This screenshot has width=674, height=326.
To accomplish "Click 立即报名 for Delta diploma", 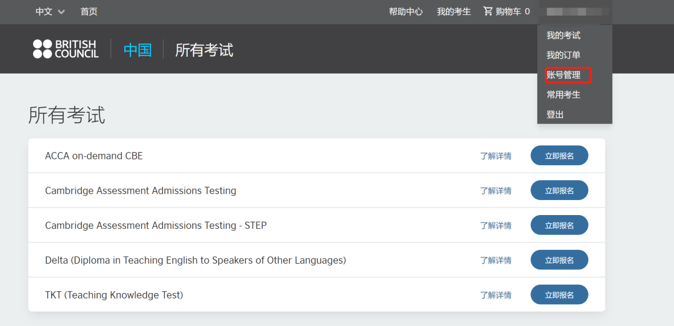I will (559, 260).
